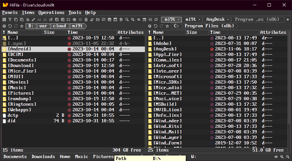Click the cloud breadcrumb path segment
Image resolution: width=292 pixels, height=161 pixels.
pos(59,26)
